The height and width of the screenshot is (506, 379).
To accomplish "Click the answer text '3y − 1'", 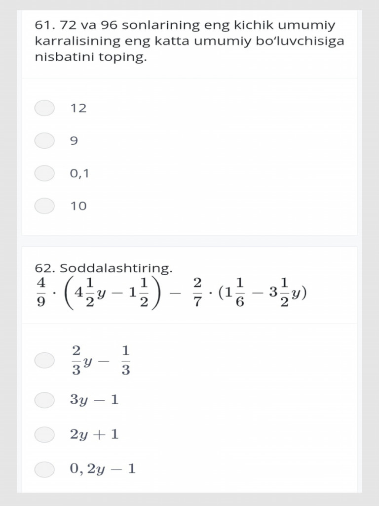I will click(94, 400).
